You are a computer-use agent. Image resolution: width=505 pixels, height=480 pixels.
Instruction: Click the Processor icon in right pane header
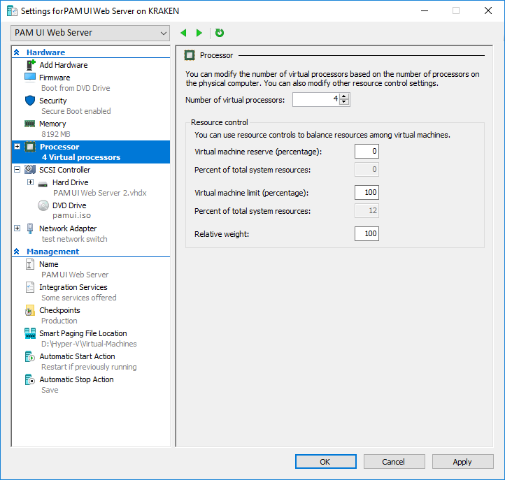pos(190,55)
